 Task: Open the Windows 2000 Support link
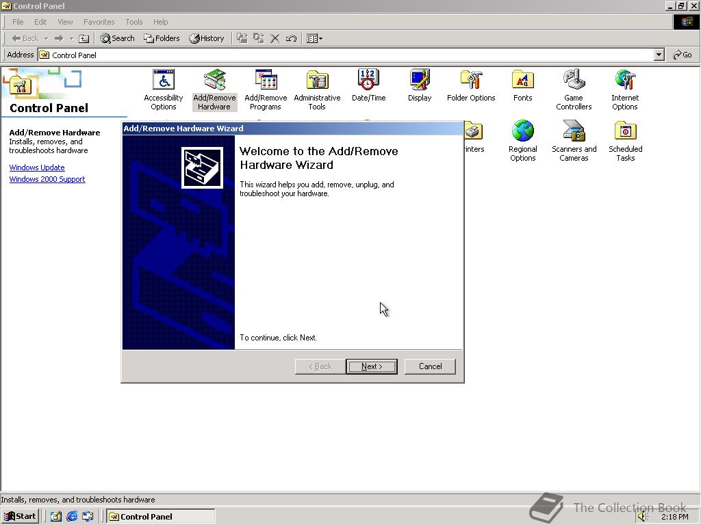tap(47, 179)
